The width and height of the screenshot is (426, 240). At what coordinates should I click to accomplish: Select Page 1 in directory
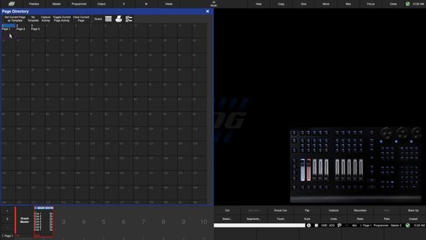pyautogui.click(x=9, y=31)
